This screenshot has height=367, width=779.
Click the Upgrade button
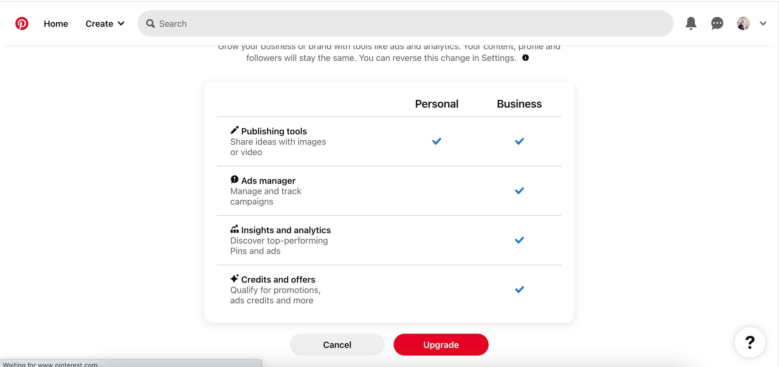(x=441, y=345)
